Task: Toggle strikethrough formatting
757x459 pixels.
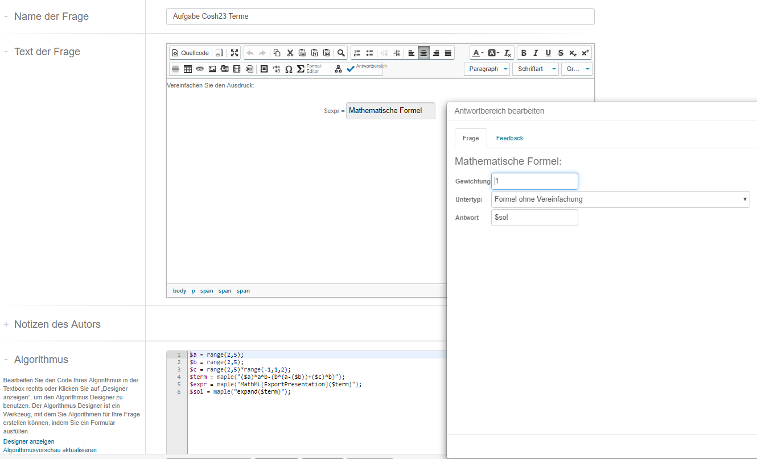Action: tap(561, 53)
